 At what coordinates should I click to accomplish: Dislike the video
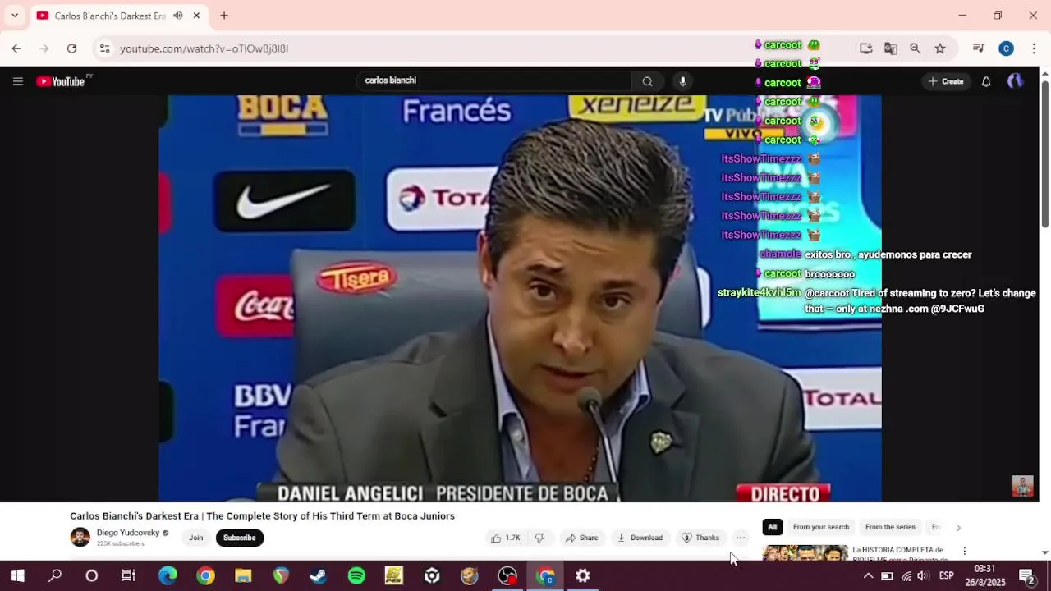pos(540,538)
